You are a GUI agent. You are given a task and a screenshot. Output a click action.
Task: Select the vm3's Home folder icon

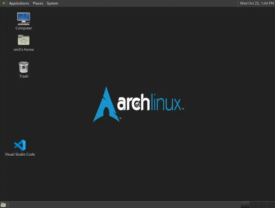click(x=24, y=40)
